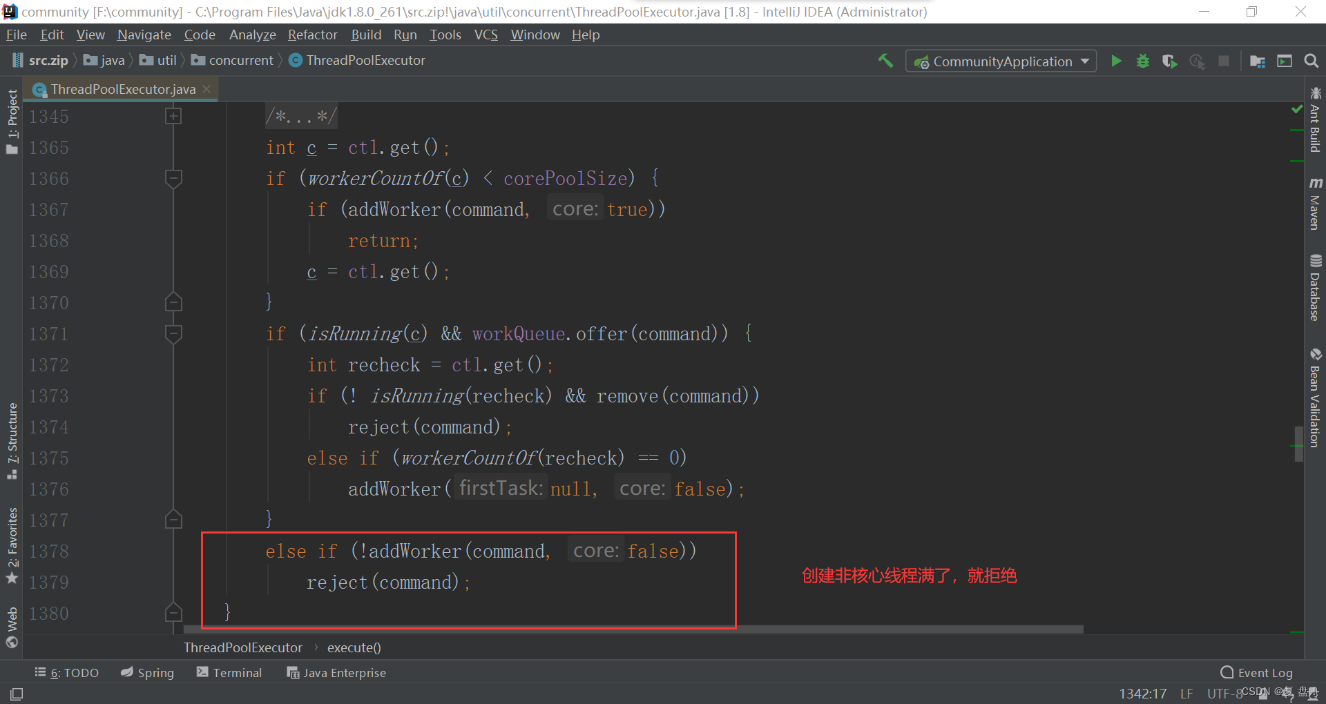Collapse the block ending at line 1377
The height and width of the screenshot is (704, 1326).
click(173, 520)
